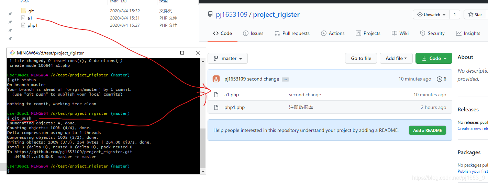Click the terminal prompt input line

coord(103,171)
